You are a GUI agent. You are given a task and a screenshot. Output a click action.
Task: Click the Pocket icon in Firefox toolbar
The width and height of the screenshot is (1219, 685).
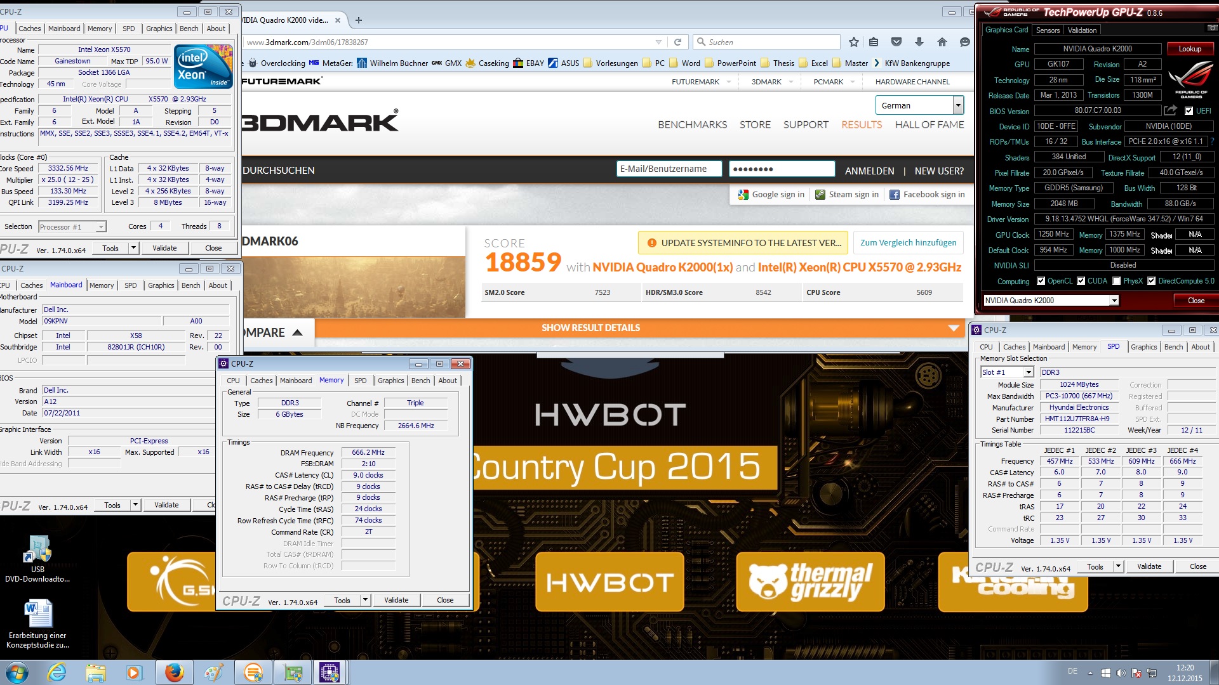(896, 42)
